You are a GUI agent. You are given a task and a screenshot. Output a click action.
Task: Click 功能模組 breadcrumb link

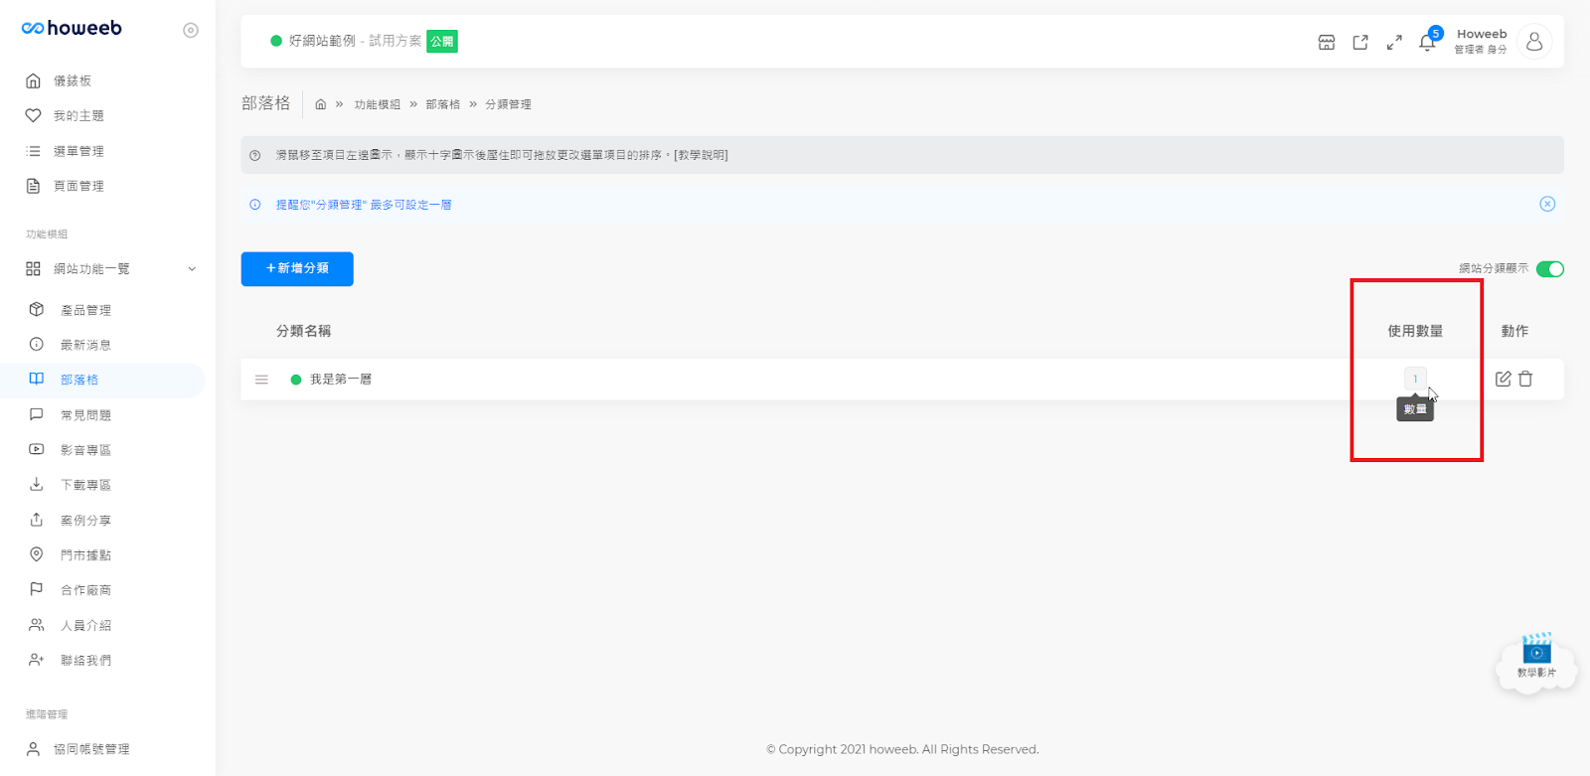378,104
